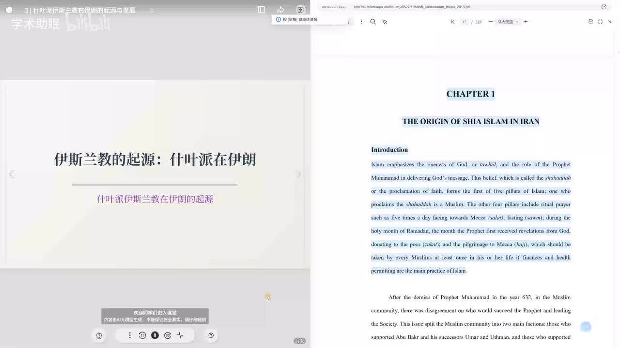Click purple subtitle on the slide

point(155,199)
